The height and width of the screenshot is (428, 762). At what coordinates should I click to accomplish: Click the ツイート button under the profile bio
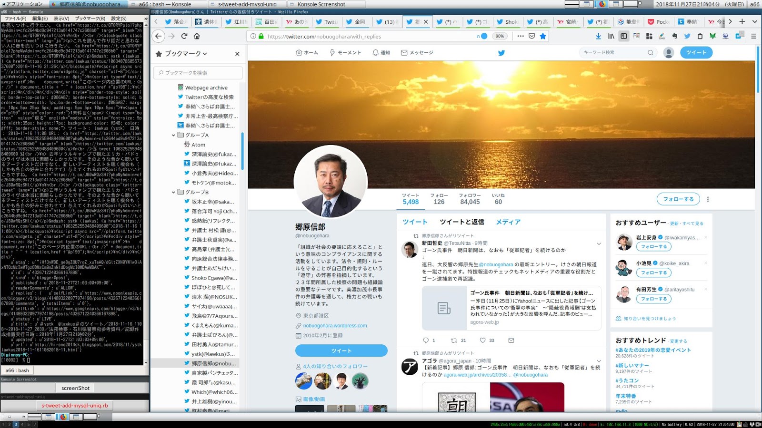coord(341,350)
